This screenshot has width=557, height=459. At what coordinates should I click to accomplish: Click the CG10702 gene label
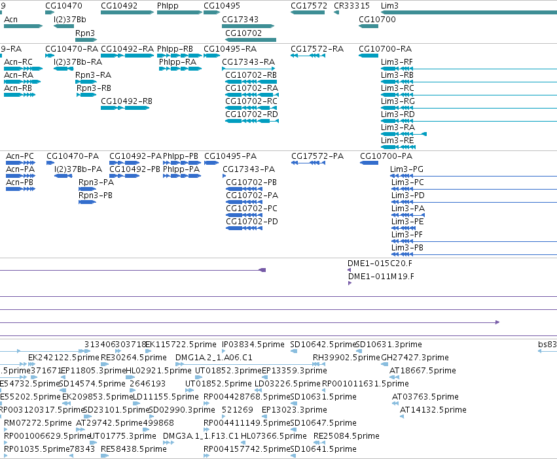point(243,33)
